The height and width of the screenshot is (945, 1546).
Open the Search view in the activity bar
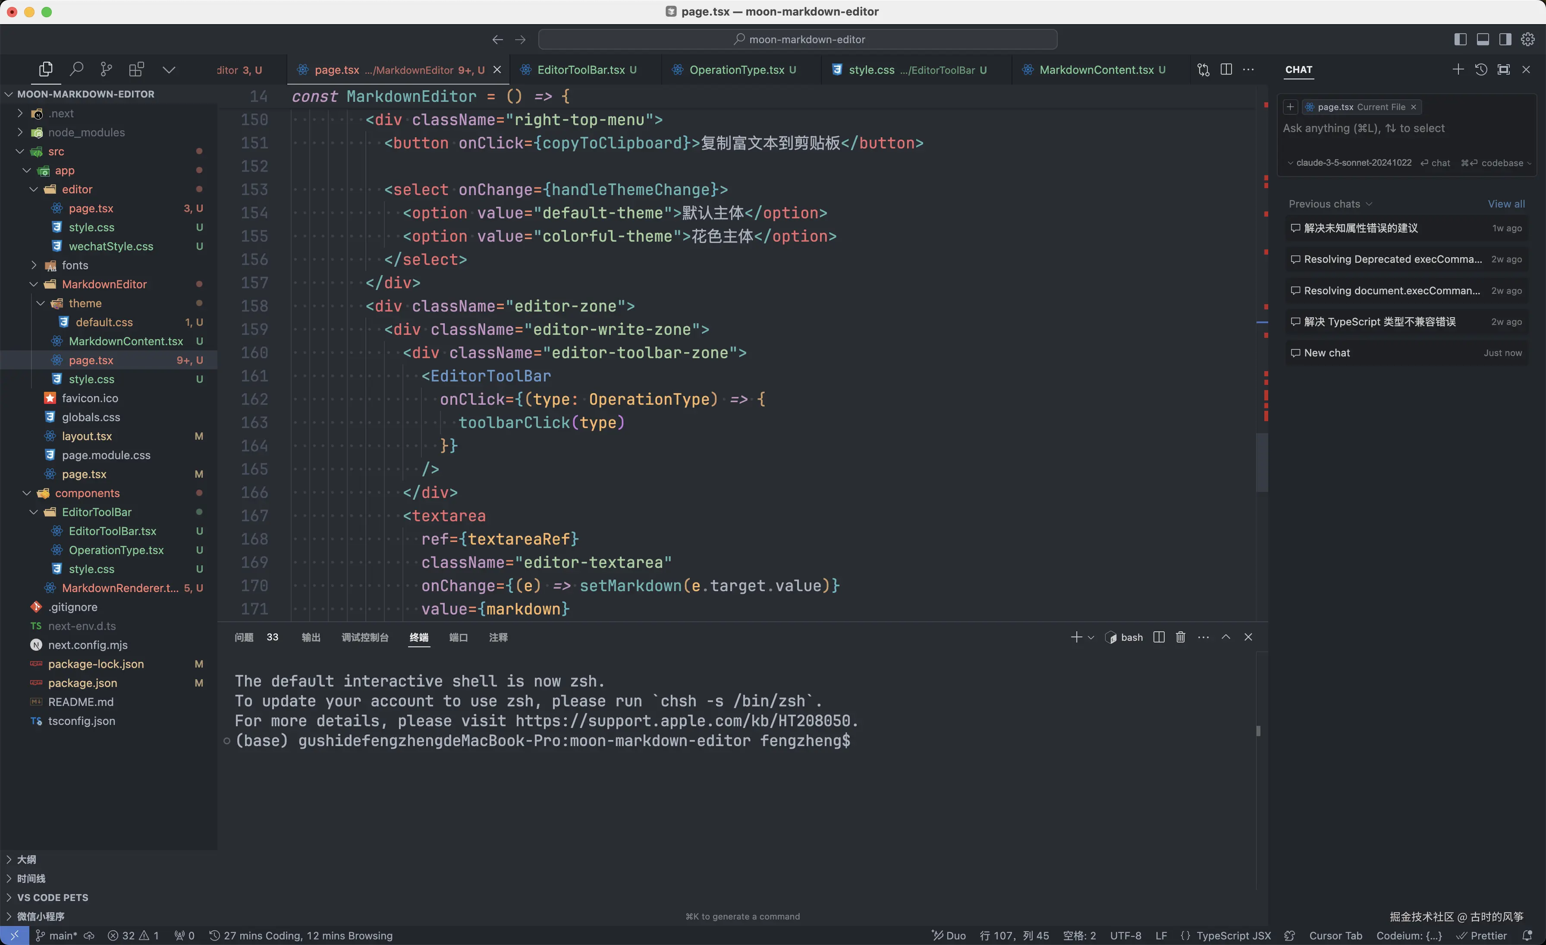pos(76,69)
